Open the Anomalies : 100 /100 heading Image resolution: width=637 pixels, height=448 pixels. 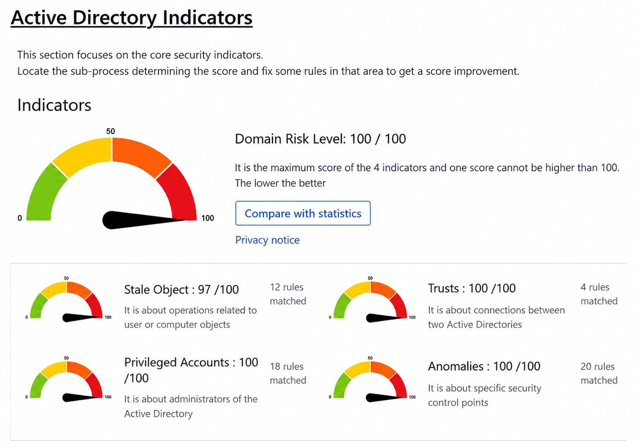point(484,366)
